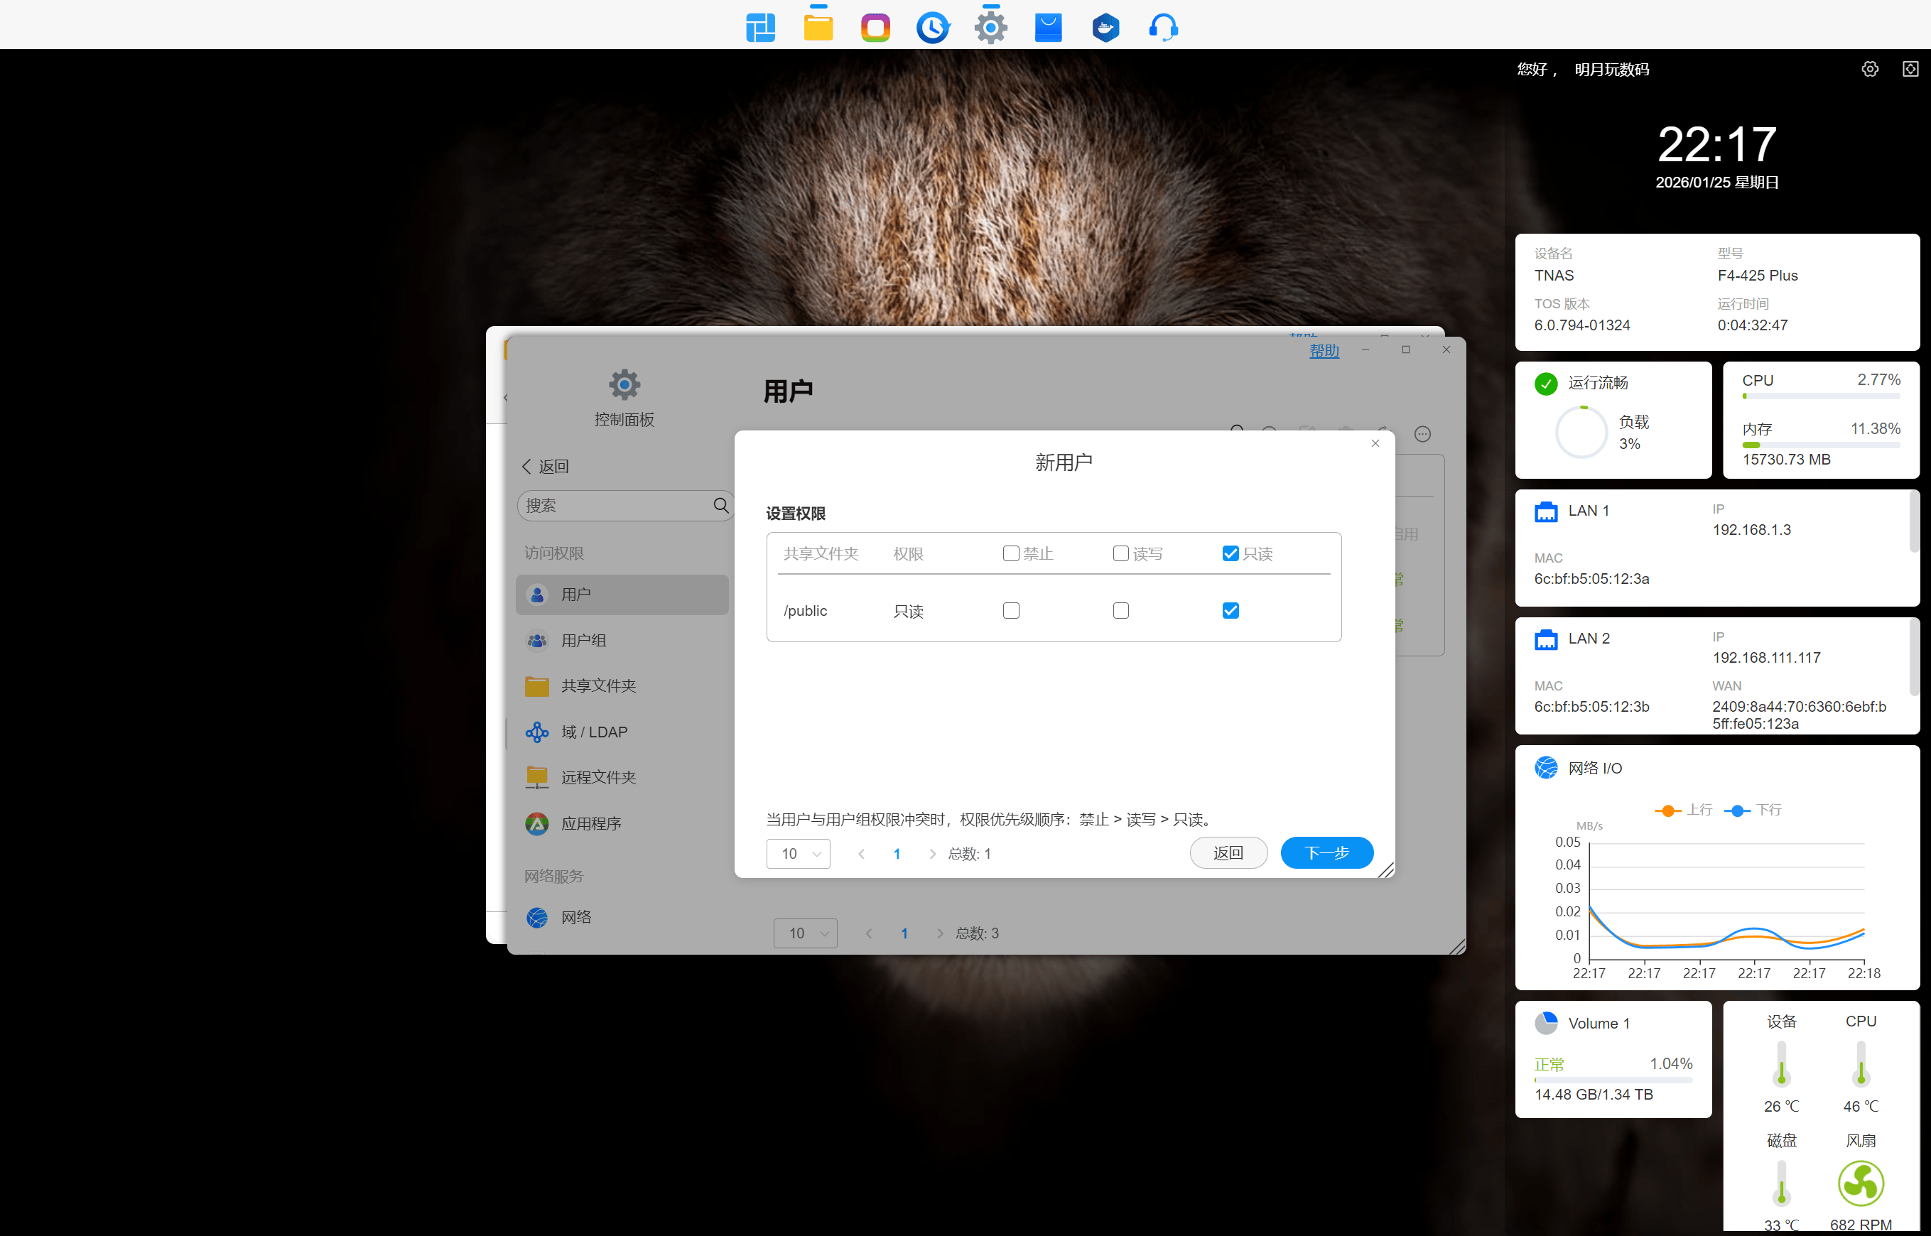Uncheck the 只读 header checkbox
The height and width of the screenshot is (1236, 1931).
pyautogui.click(x=1230, y=554)
